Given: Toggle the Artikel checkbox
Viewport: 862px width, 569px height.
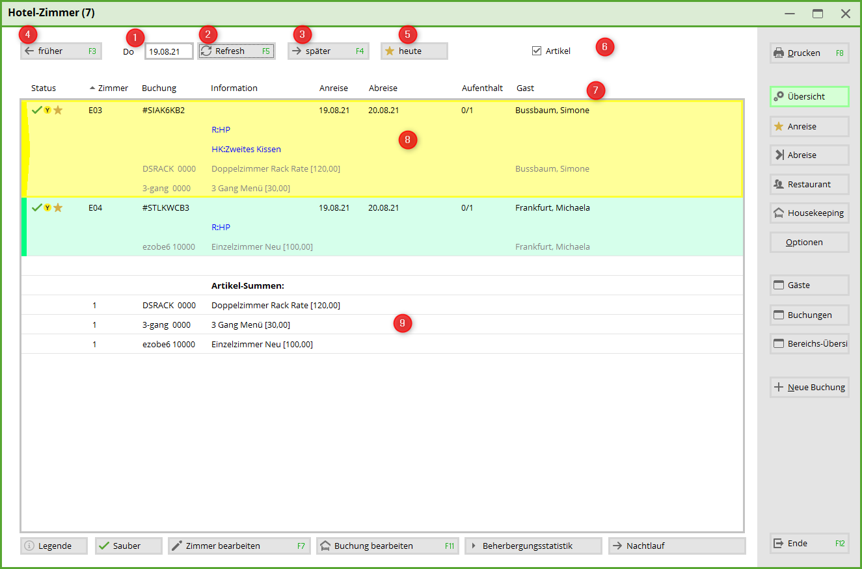Looking at the screenshot, I should pyautogui.click(x=537, y=51).
